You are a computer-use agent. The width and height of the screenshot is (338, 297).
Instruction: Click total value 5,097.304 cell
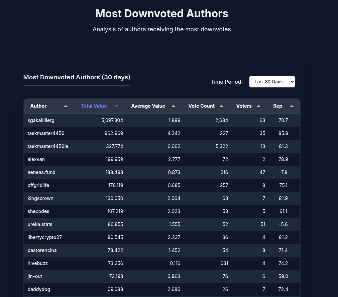[x=112, y=120]
